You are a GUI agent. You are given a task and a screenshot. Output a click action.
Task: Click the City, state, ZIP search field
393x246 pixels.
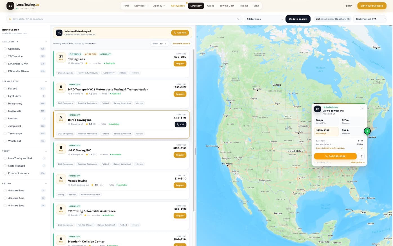(x=124, y=19)
